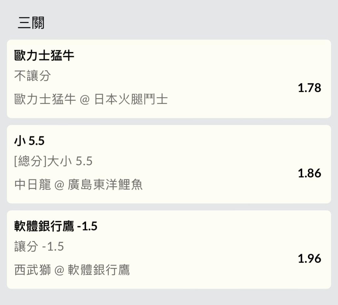Click the 1.78 odds value
The height and width of the screenshot is (305, 338).
coord(309,88)
